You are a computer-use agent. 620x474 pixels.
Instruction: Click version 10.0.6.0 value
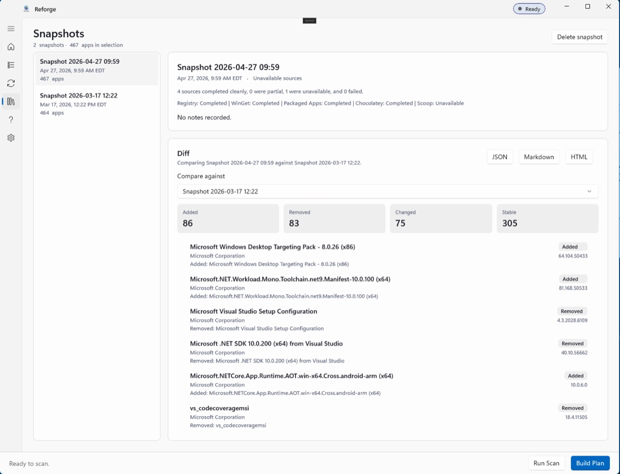coord(579,385)
